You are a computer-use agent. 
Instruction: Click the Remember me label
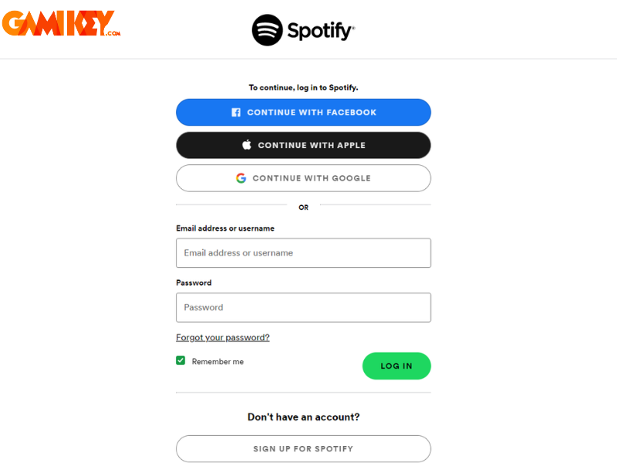pyautogui.click(x=217, y=361)
